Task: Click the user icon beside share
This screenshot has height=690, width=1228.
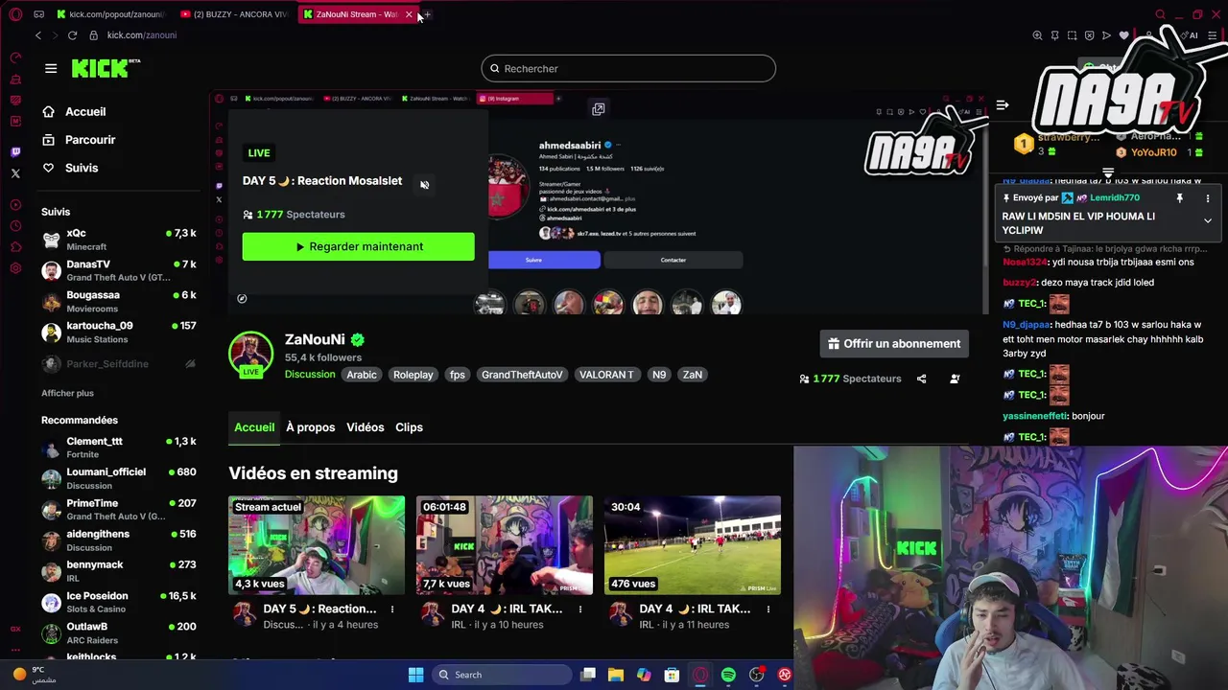Action: [x=955, y=379]
